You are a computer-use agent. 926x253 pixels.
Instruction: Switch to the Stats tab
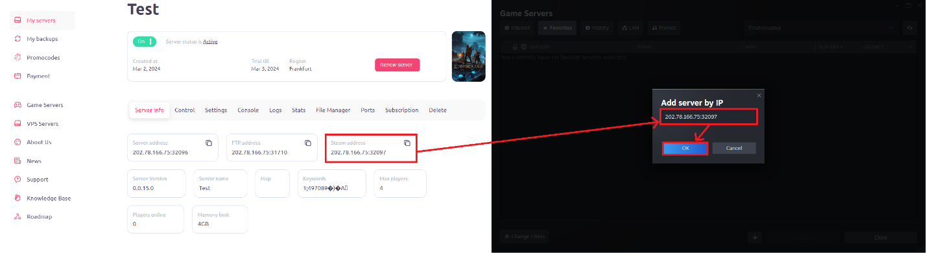(299, 110)
